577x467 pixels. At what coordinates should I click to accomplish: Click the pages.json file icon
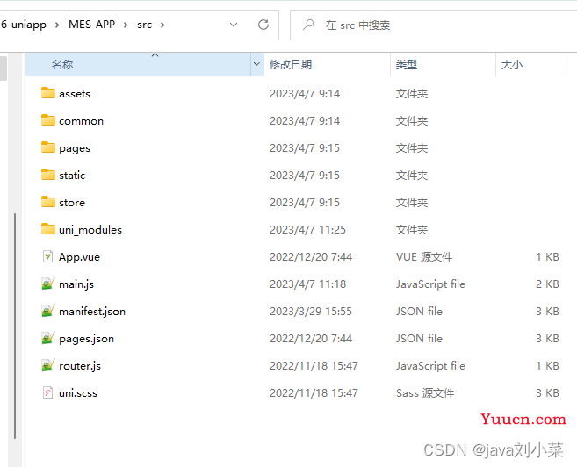click(47, 338)
